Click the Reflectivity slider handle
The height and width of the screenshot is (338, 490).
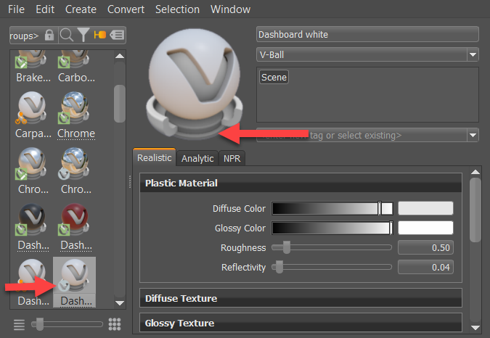279,267
